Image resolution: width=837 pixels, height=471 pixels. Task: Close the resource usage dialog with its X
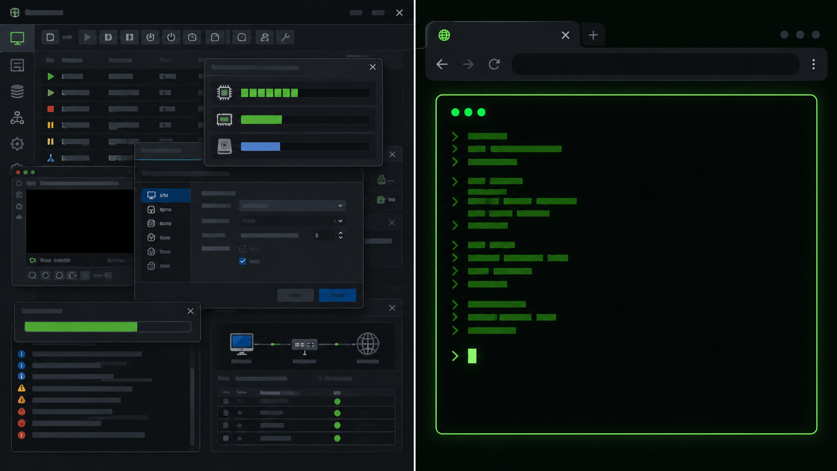372,67
